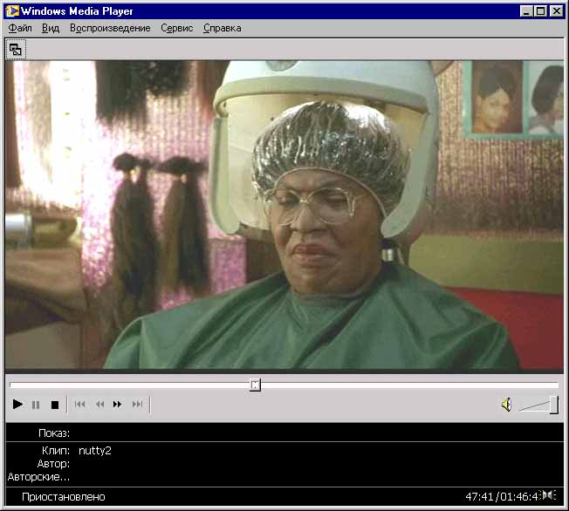
Task: Maximize the Windows Media Player window
Action: (541, 11)
